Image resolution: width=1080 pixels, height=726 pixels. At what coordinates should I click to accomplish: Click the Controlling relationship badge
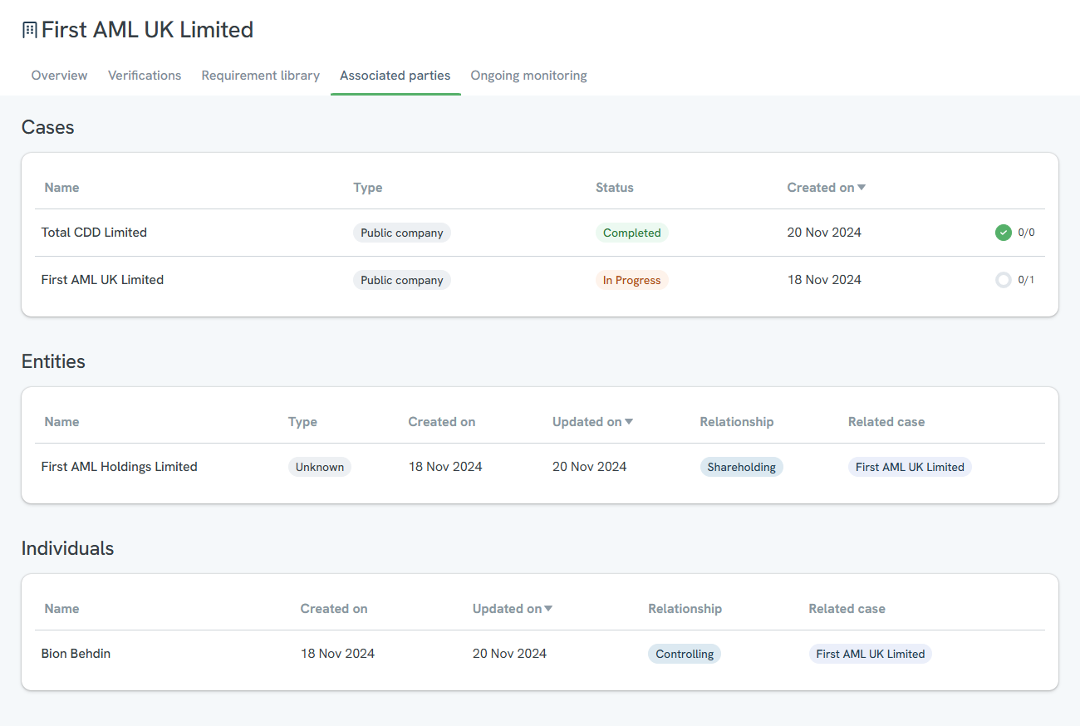pos(685,654)
